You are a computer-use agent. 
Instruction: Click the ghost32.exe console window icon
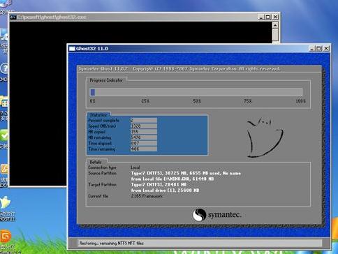coord(13,17)
